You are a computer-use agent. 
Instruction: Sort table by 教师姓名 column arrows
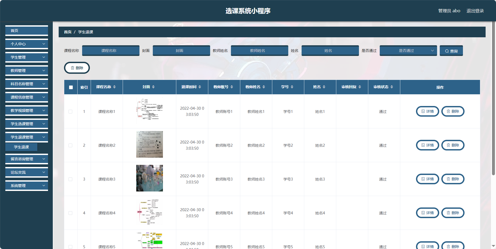(x=264, y=87)
